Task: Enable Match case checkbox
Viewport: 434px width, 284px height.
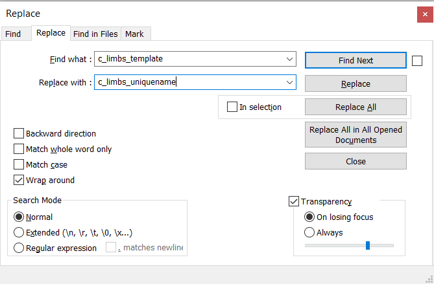Action: (19, 165)
